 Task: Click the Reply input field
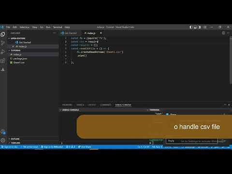coord(192,141)
